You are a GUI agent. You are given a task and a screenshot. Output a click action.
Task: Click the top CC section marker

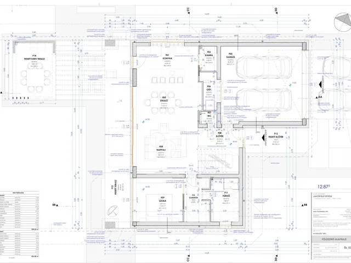pos(187,9)
